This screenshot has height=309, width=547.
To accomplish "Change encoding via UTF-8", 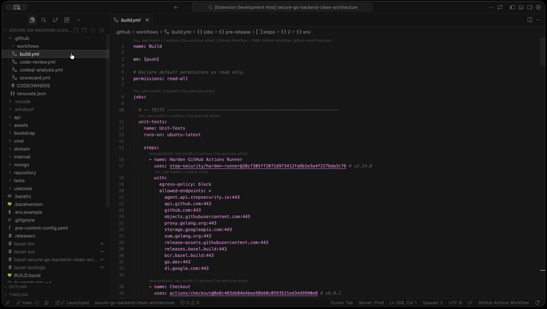I will (455, 303).
